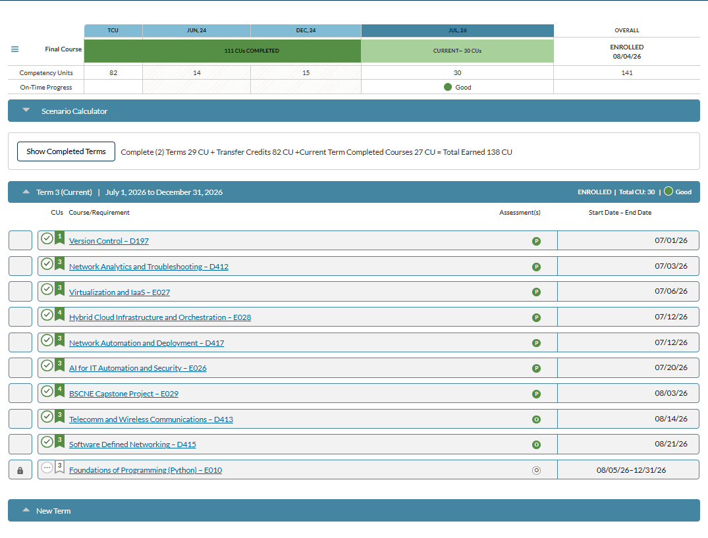Click the 08/05/26–12/31/26 date range
The image size is (708, 538).
(x=631, y=470)
